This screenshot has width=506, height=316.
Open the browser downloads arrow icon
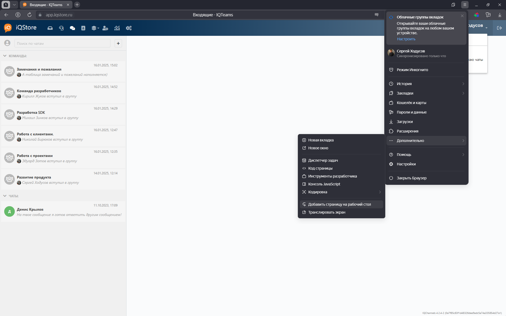pyautogui.click(x=500, y=15)
